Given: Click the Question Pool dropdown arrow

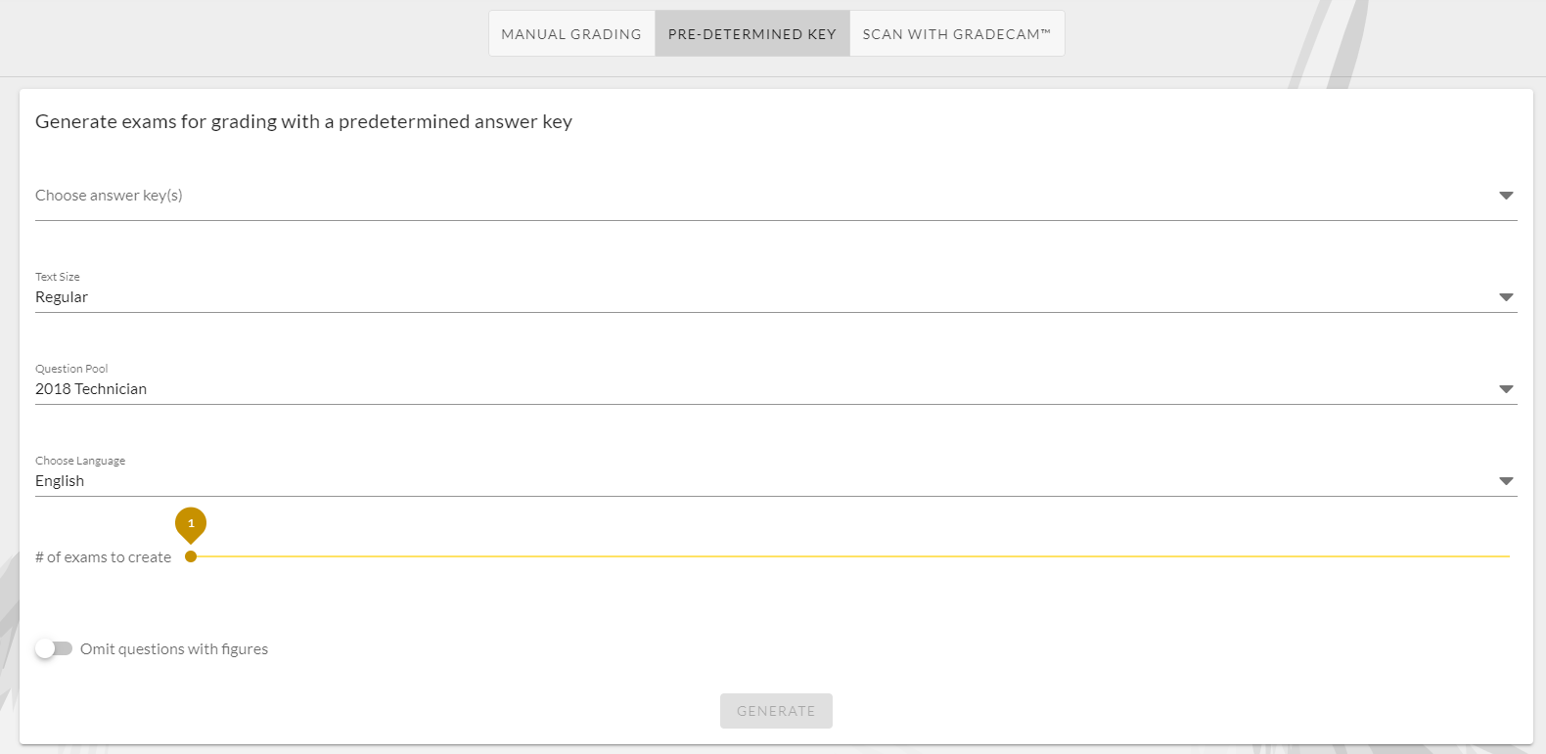Looking at the screenshot, I should click(x=1506, y=388).
